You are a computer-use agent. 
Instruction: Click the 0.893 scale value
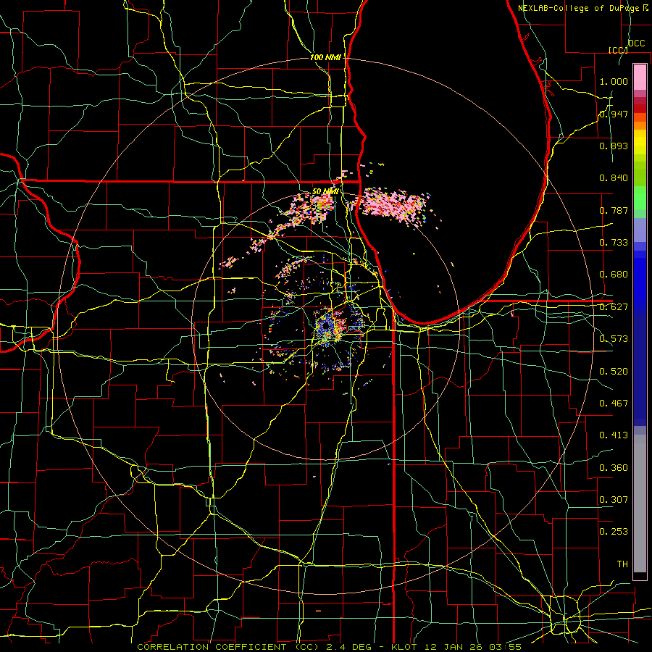pyautogui.click(x=614, y=146)
